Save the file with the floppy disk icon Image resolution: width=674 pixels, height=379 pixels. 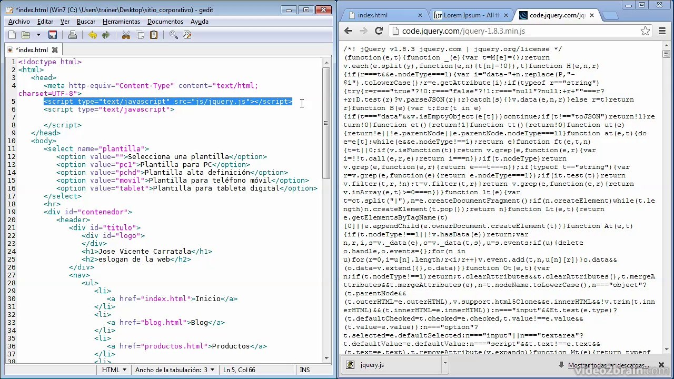[x=53, y=35]
